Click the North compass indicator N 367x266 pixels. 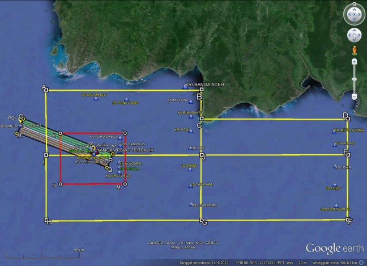[354, 5]
